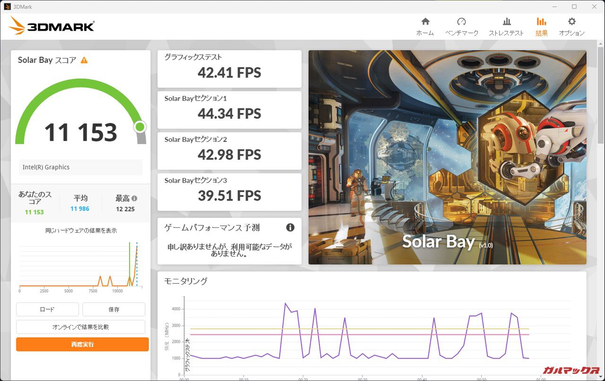Image resolution: width=605 pixels, height=381 pixels.
Task: Select the 結果 results tab
Action: tap(542, 27)
